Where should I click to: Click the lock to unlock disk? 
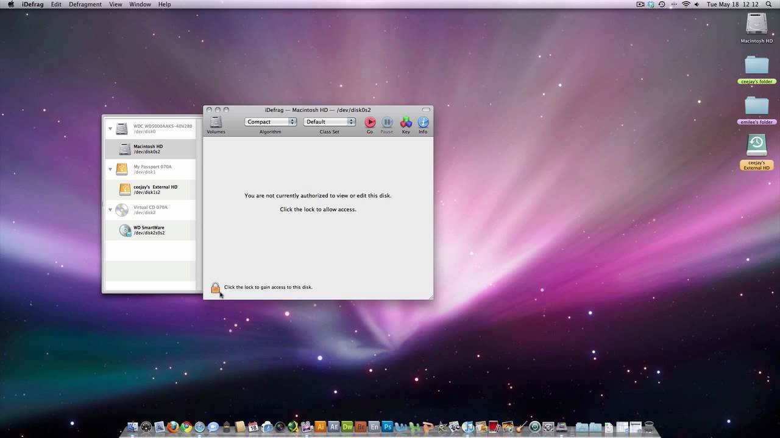215,288
